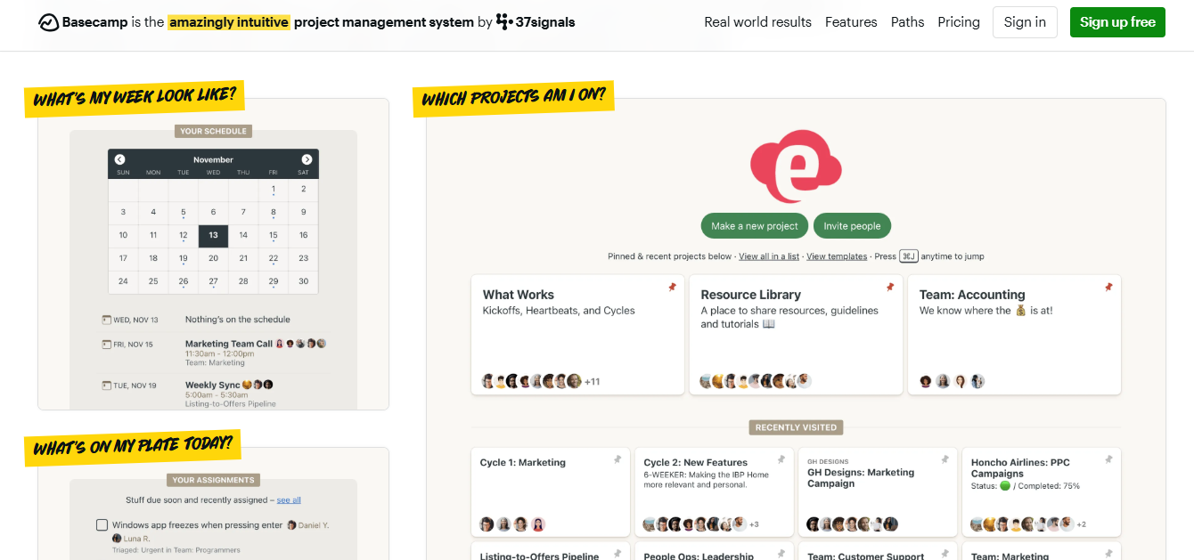Click avatars on Weekly Sync event
The width and height of the screenshot is (1194, 560).
[x=258, y=385]
